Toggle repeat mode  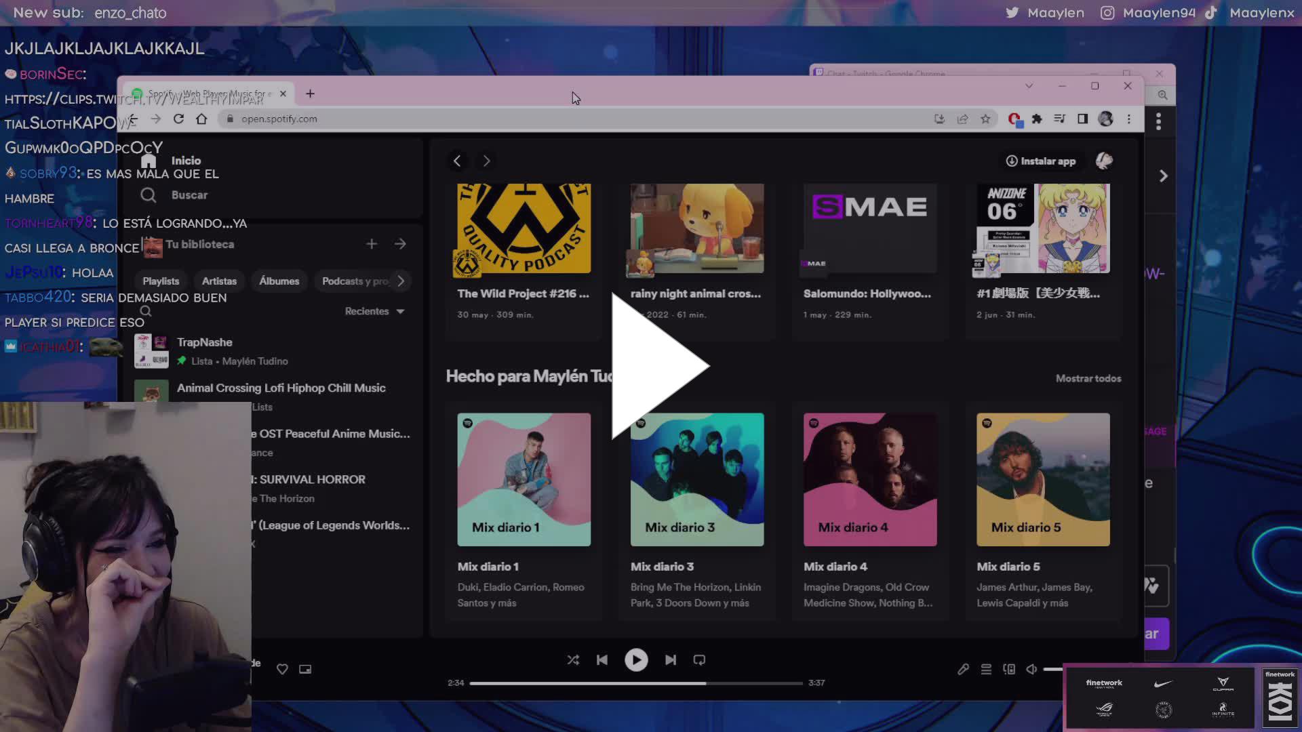click(x=699, y=659)
